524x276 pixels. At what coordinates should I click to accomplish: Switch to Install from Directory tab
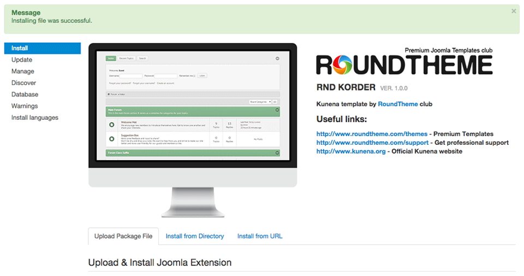point(195,236)
